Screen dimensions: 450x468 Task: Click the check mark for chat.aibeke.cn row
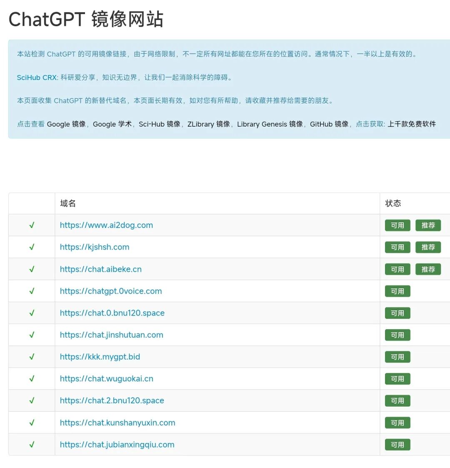point(32,269)
